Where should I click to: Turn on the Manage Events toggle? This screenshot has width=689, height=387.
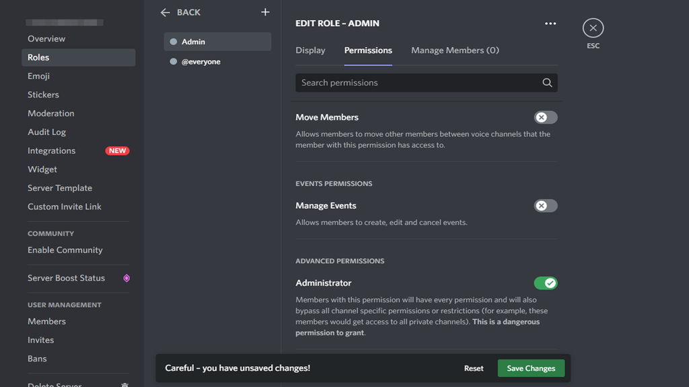coord(545,206)
